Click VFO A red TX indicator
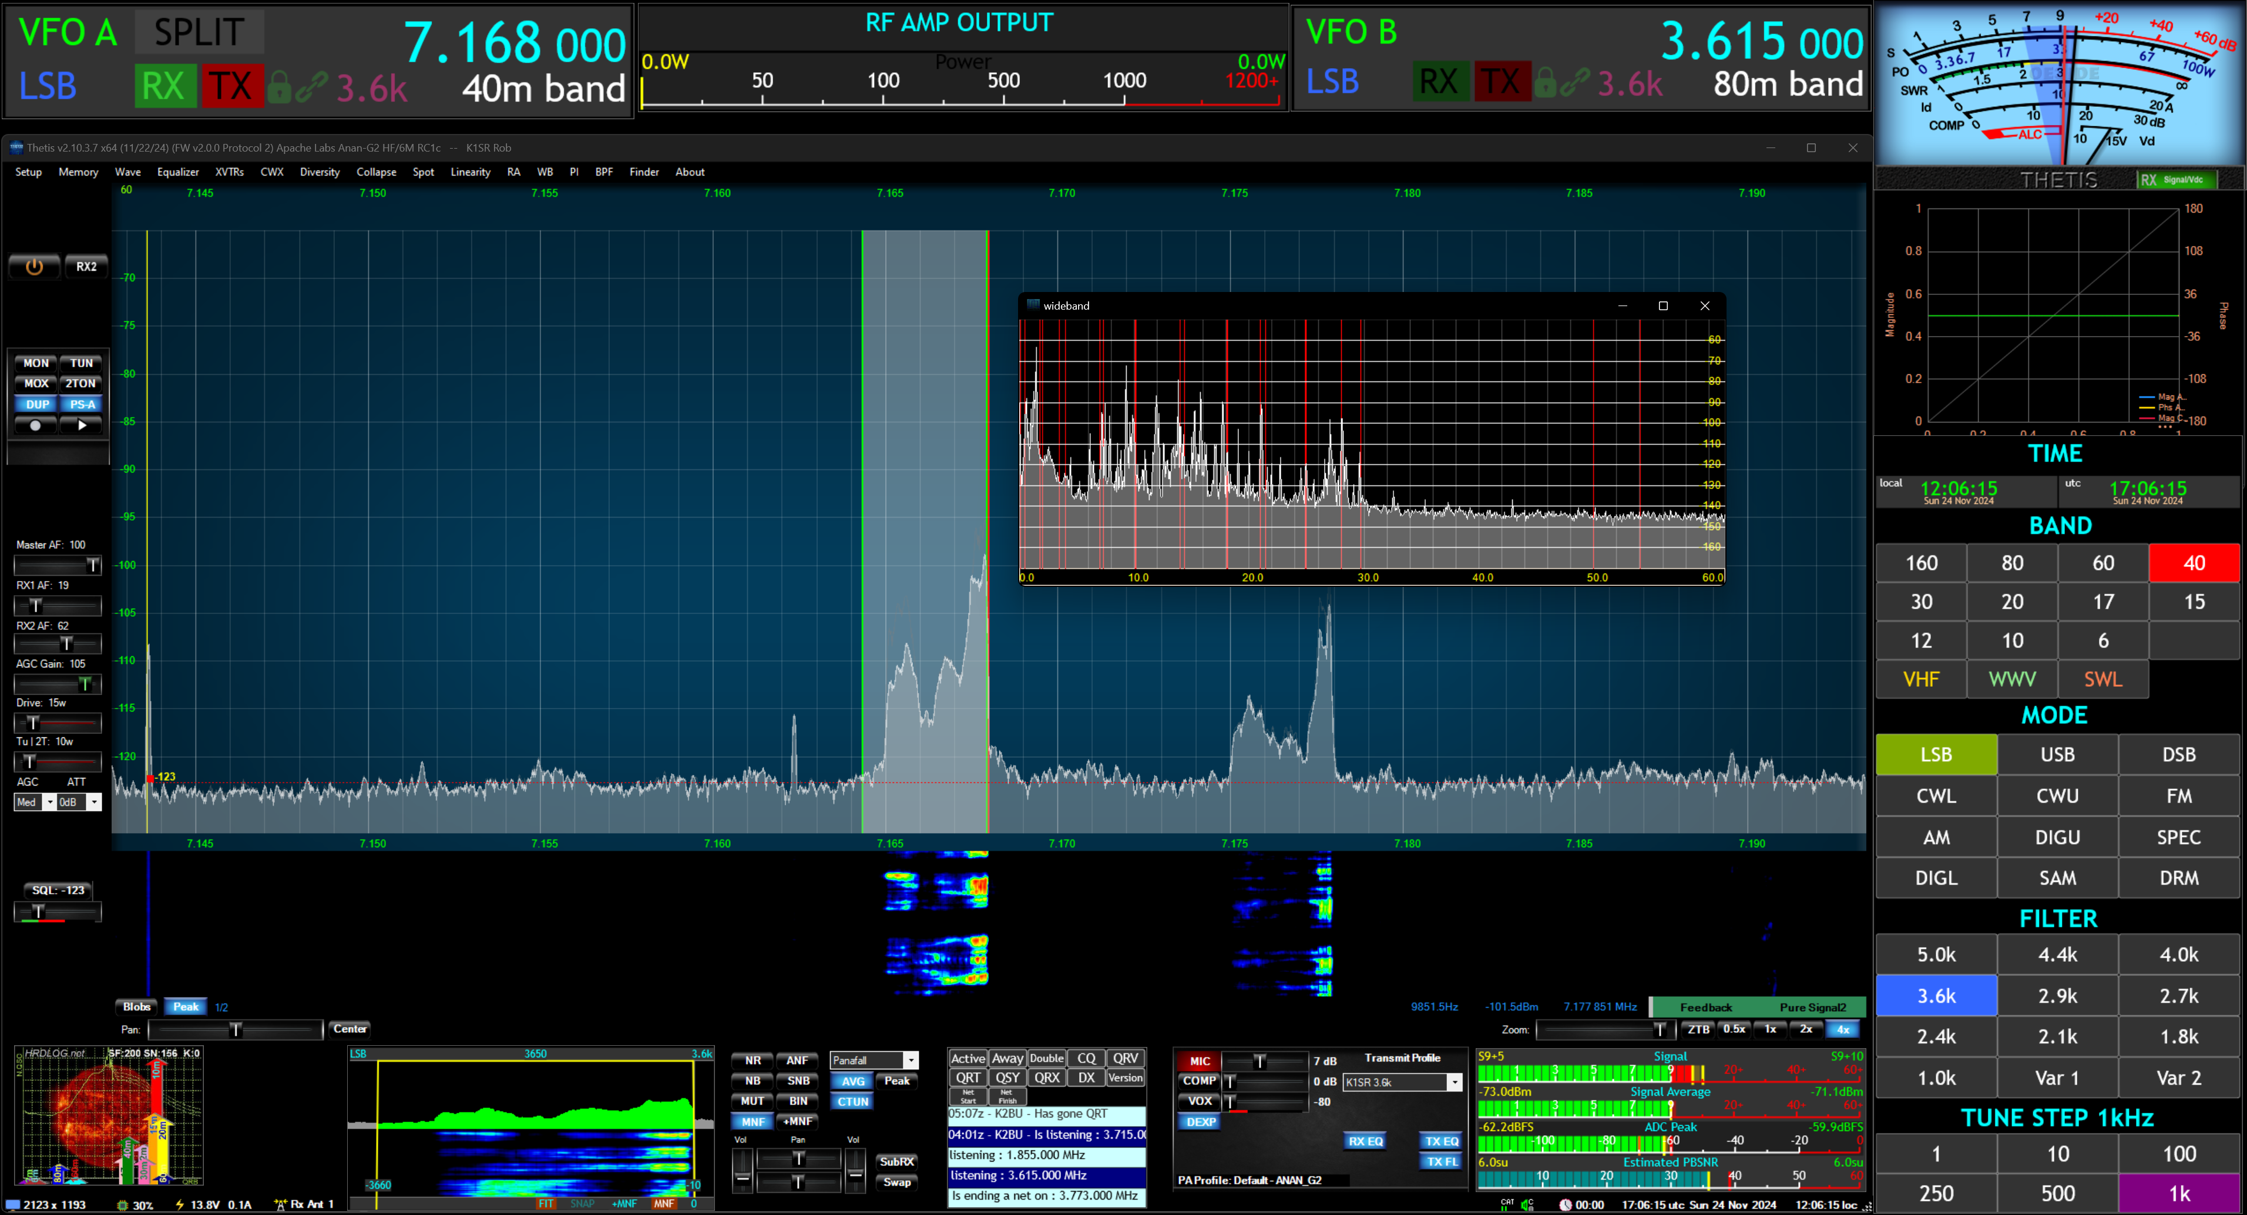This screenshot has width=2247, height=1215. tap(232, 86)
